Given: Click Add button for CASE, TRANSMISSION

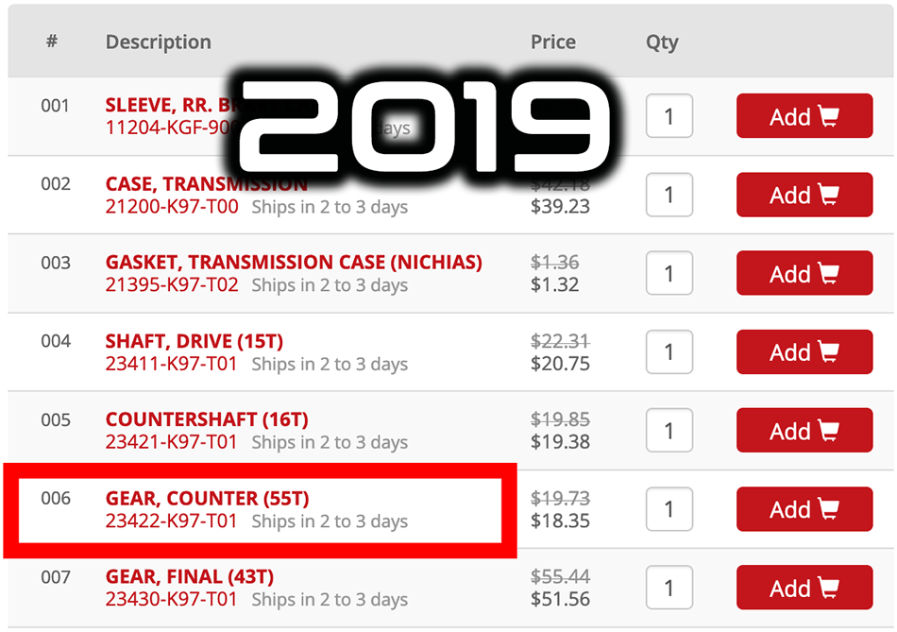Looking at the screenshot, I should [x=804, y=196].
